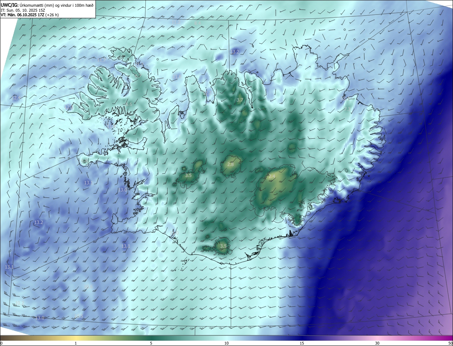Screen dimensions: 453x346
Task: Click the pink band of the color scale
Action: tap(377, 338)
